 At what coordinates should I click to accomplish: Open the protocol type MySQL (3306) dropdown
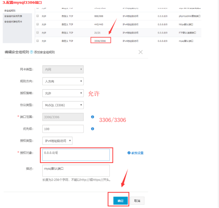[63, 105]
